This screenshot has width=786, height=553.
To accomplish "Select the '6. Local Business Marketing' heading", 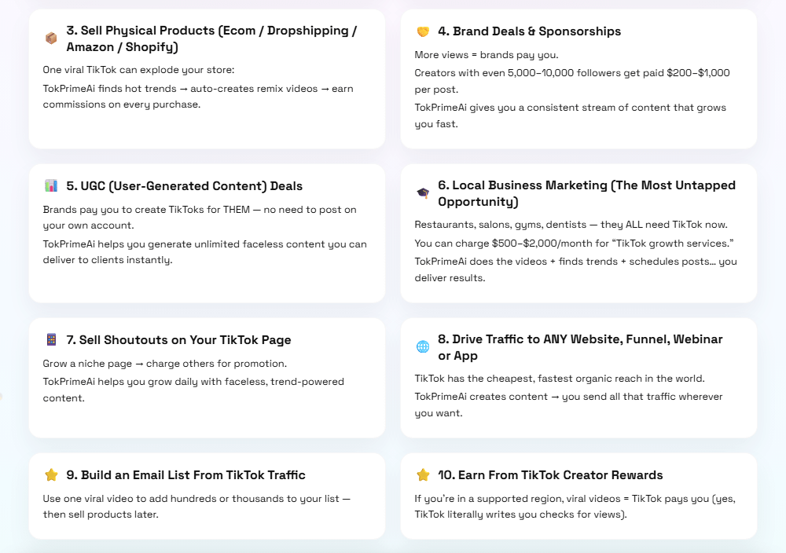I will 586,193.
